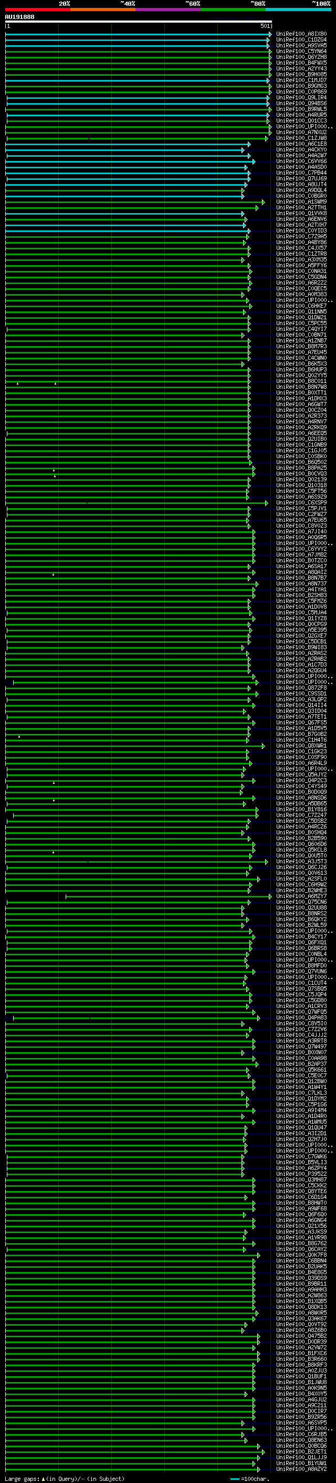The image size is (336, 1483).
Task: Click hit label UniRef100_Q1LJJ9
Action: (x=301, y=1457)
